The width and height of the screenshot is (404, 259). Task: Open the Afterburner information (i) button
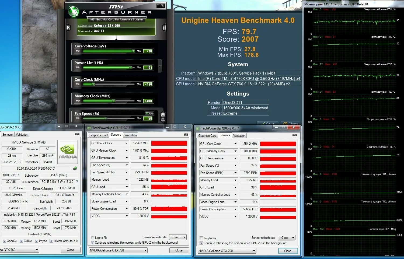164,27
